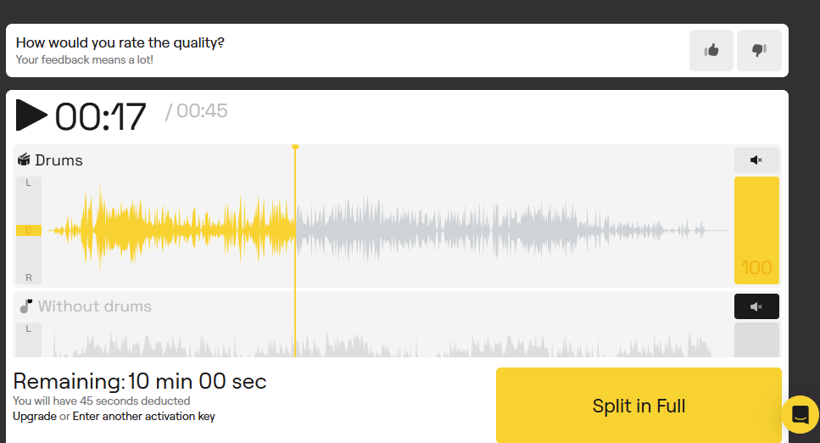Open the Upgrade link

tap(34, 417)
